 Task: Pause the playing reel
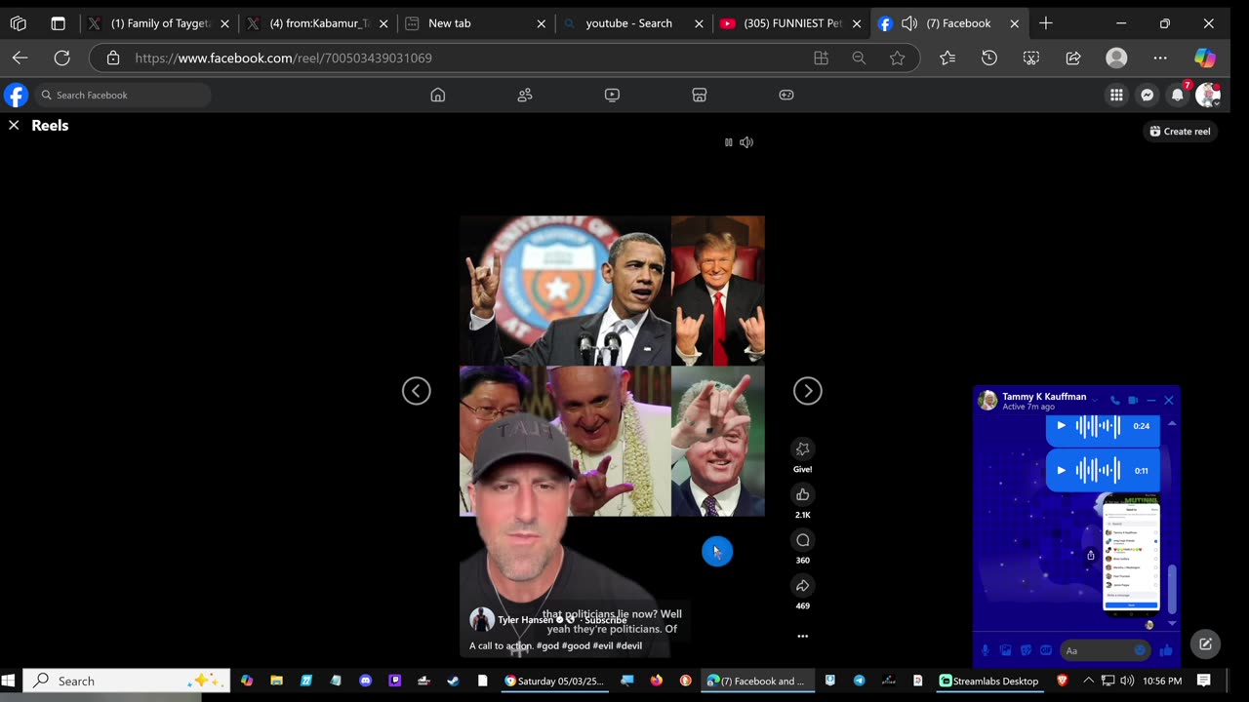pyautogui.click(x=728, y=142)
